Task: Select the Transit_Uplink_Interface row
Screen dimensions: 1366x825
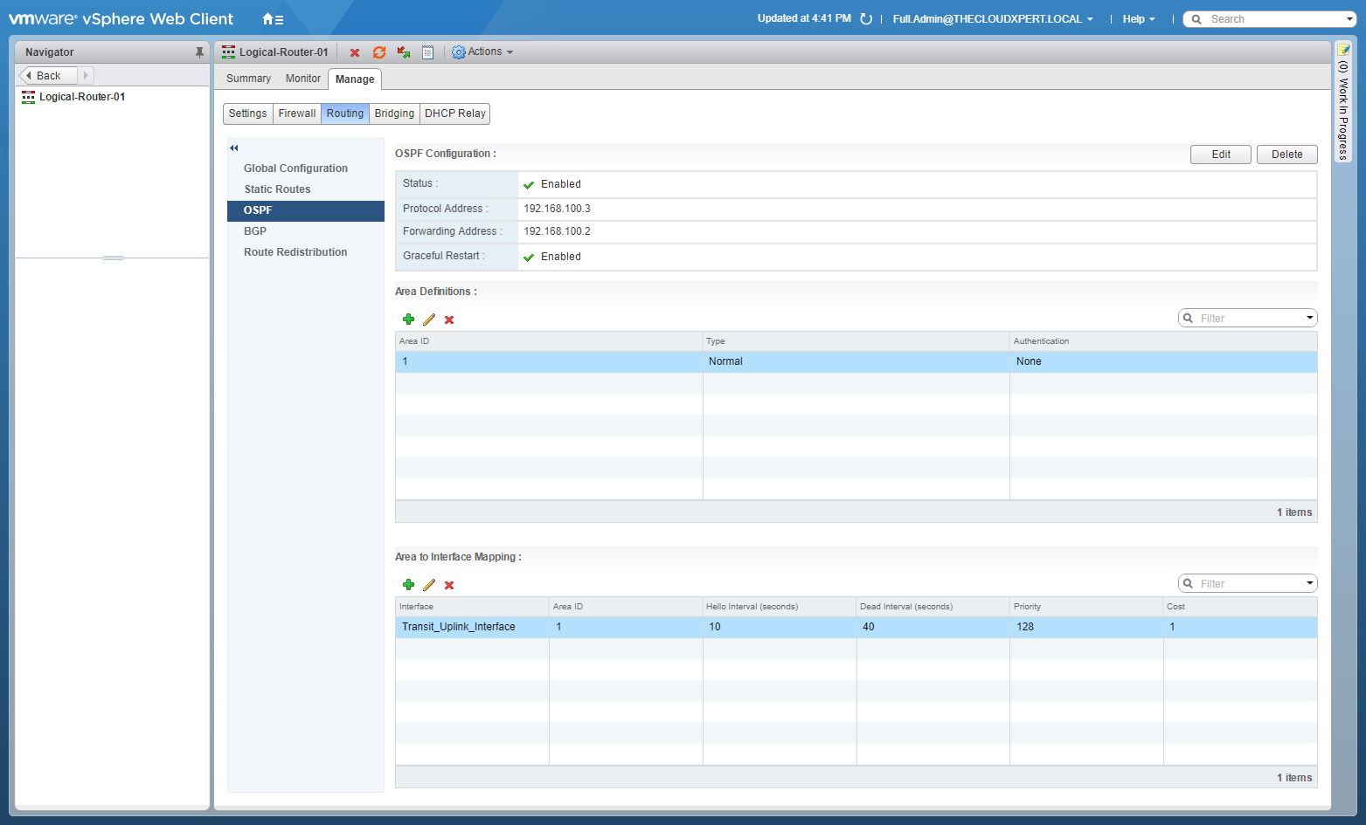Action: click(459, 627)
